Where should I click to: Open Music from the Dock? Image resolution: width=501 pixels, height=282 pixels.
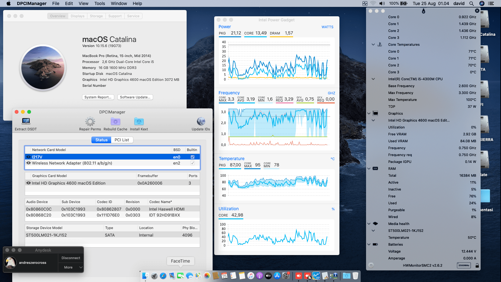point(250,276)
